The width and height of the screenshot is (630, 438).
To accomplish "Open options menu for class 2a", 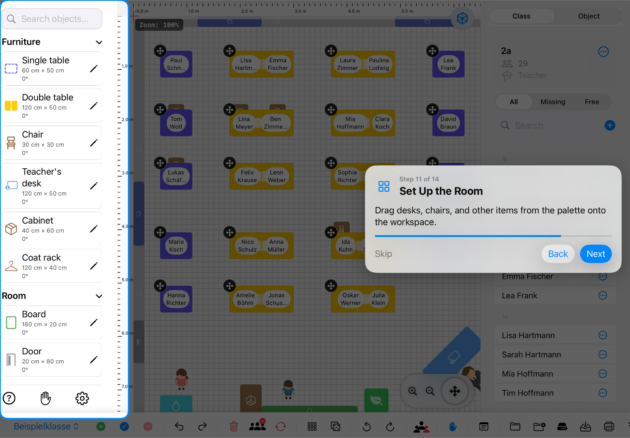I will coord(603,51).
